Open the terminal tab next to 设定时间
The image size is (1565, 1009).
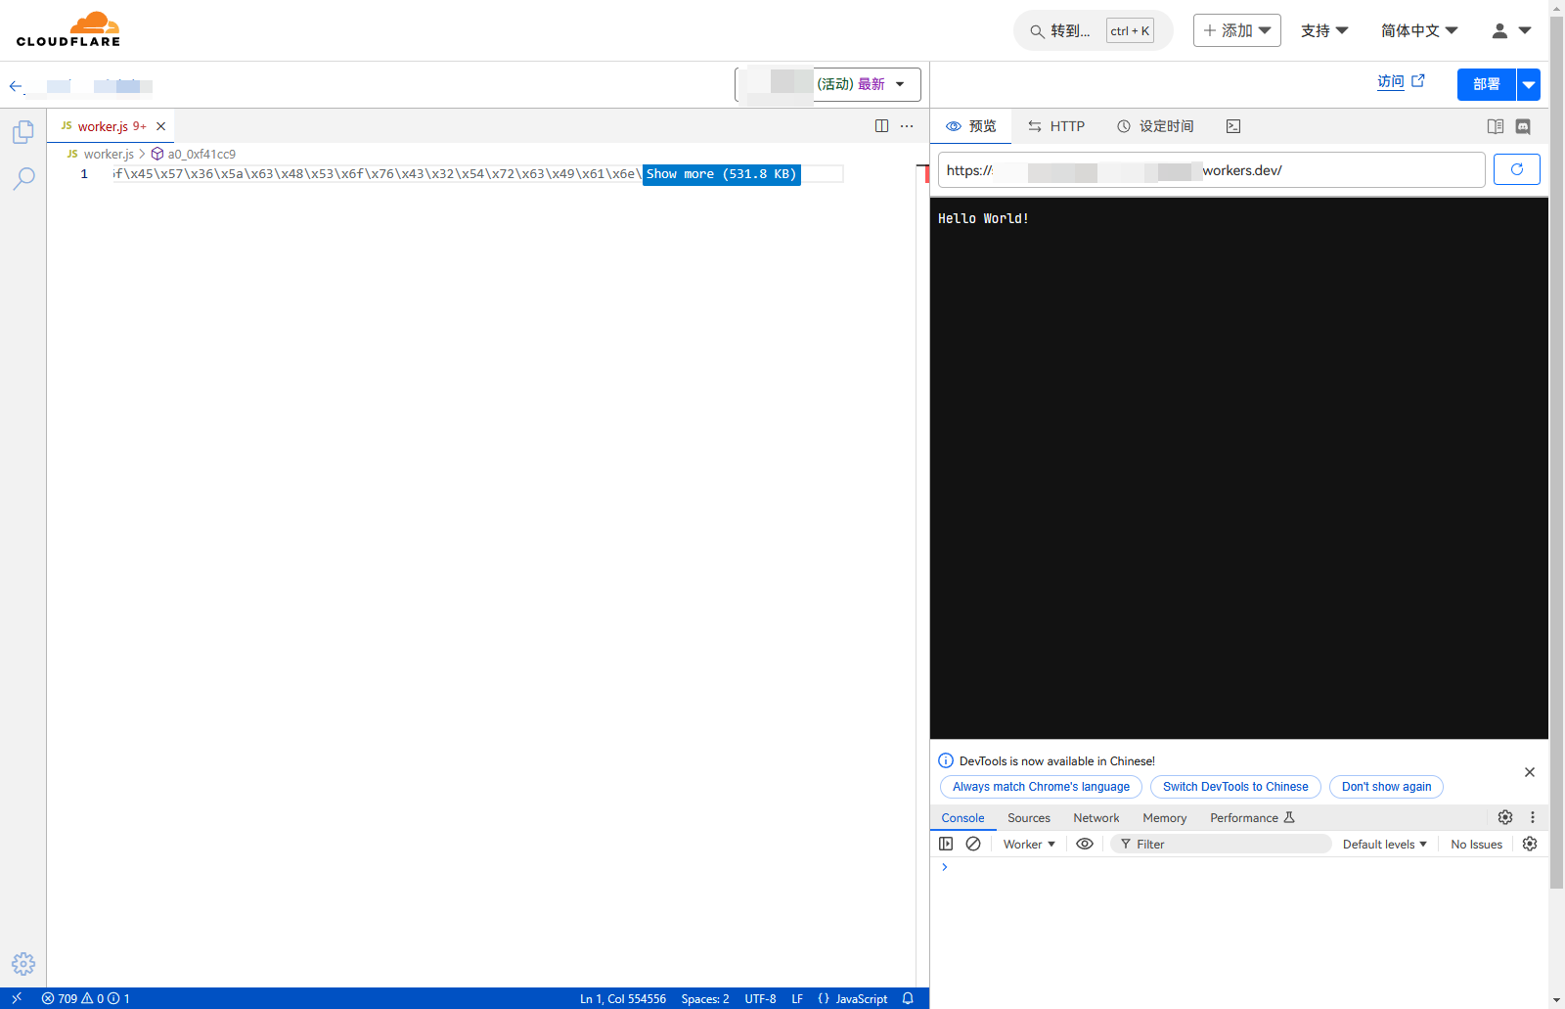pos(1232,126)
